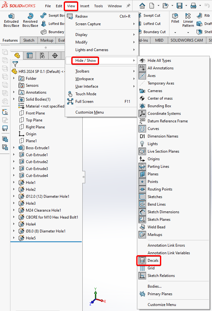Screen dimensions: 212x311
Task: Click the Rib tool
Action: tap(203, 15)
